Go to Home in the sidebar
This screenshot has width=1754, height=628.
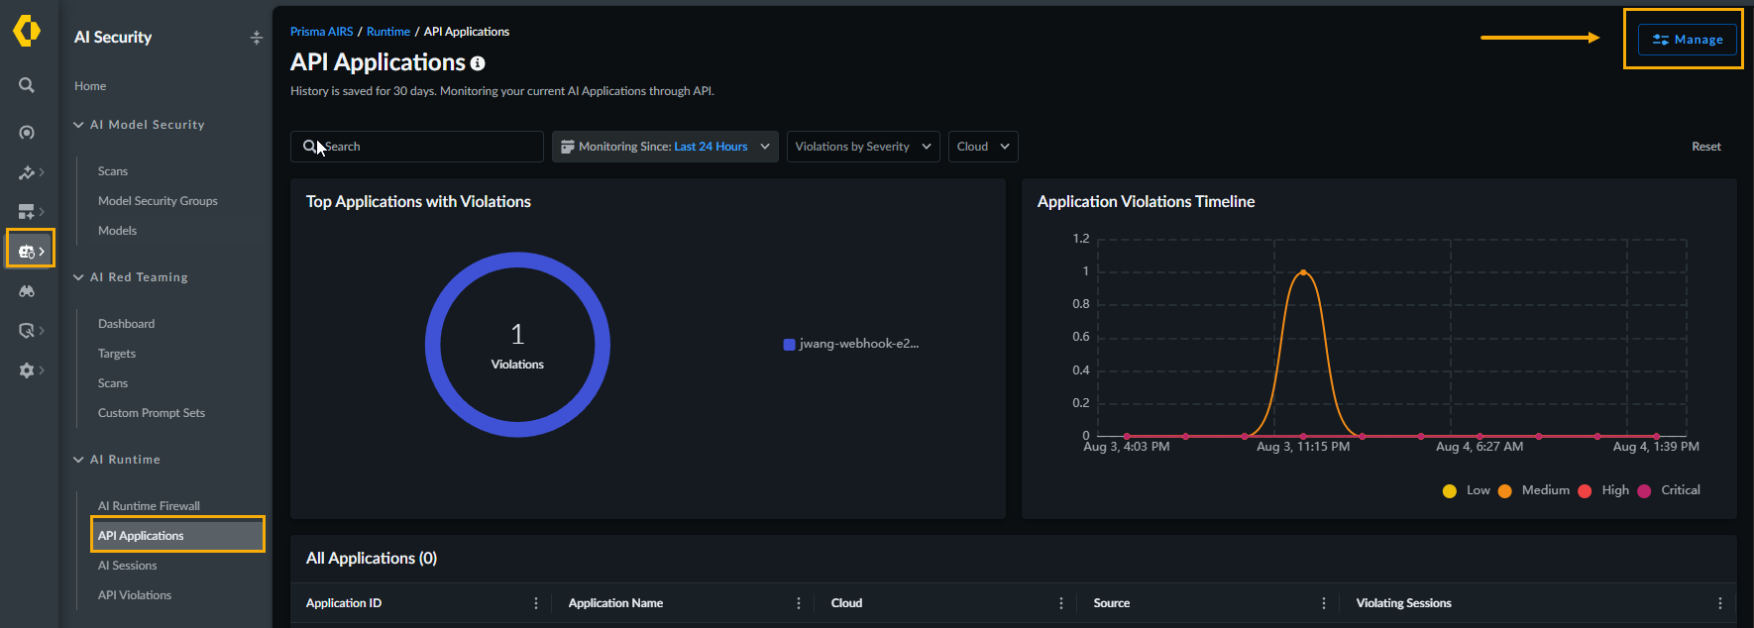point(90,86)
